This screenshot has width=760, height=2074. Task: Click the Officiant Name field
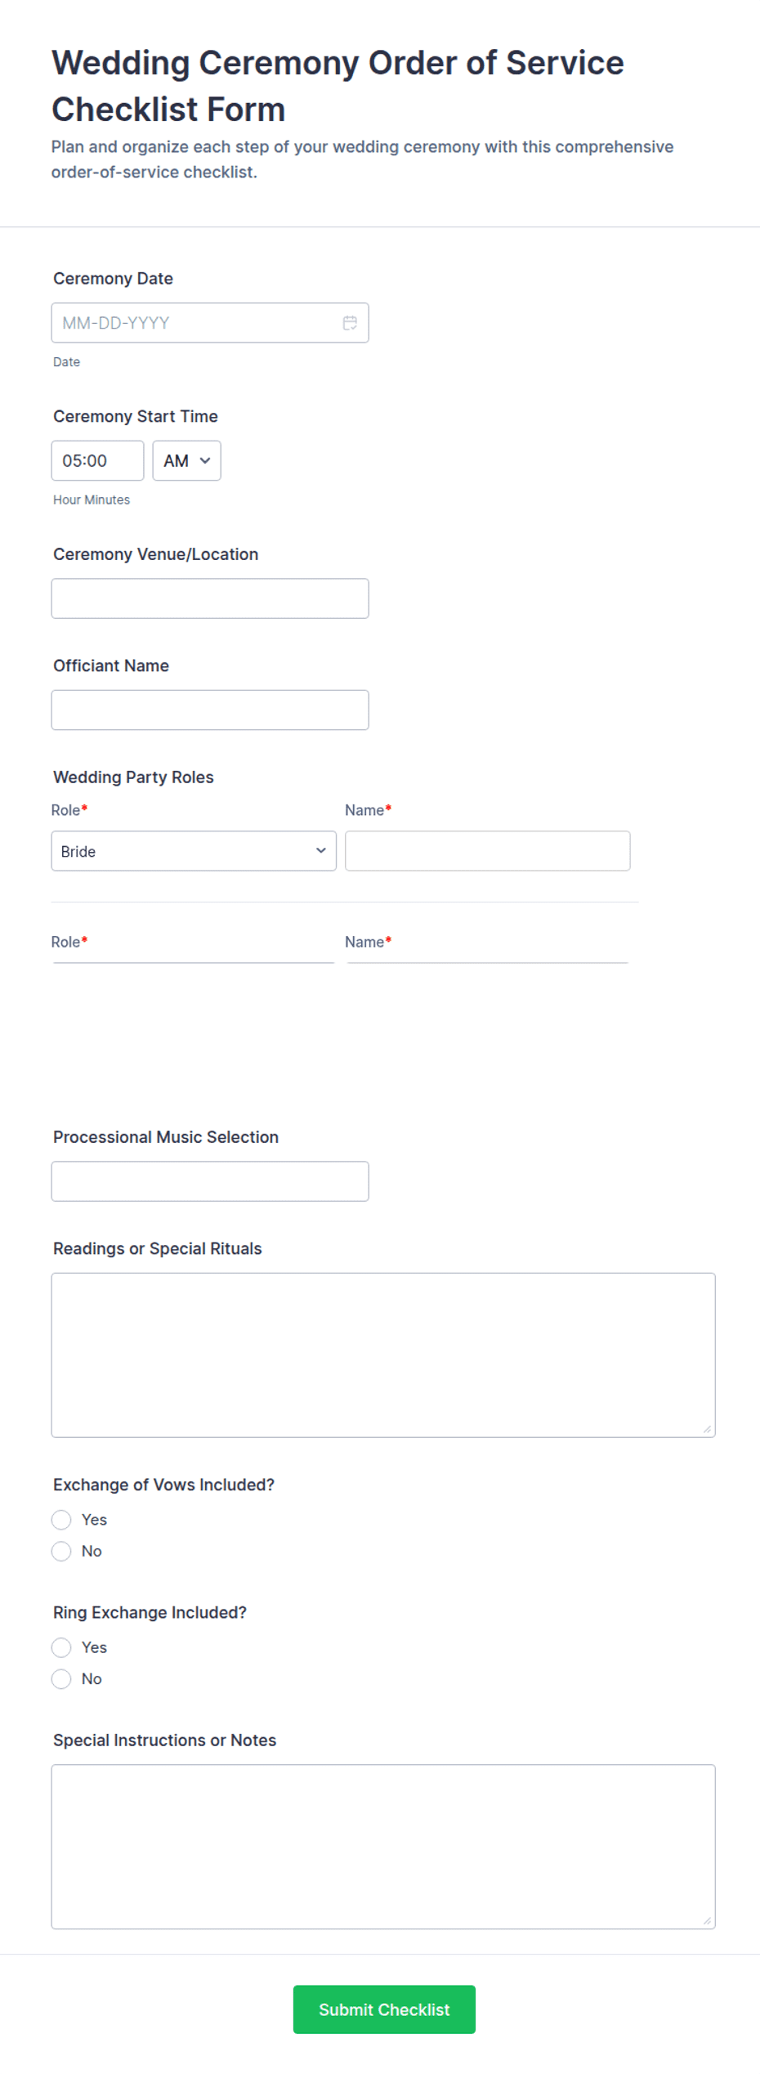pyautogui.click(x=209, y=709)
